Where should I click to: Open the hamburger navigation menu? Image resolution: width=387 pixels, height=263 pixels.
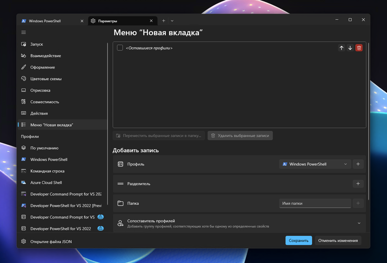click(23, 32)
